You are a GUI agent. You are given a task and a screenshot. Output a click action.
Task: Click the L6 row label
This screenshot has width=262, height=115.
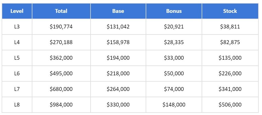click(x=17, y=73)
